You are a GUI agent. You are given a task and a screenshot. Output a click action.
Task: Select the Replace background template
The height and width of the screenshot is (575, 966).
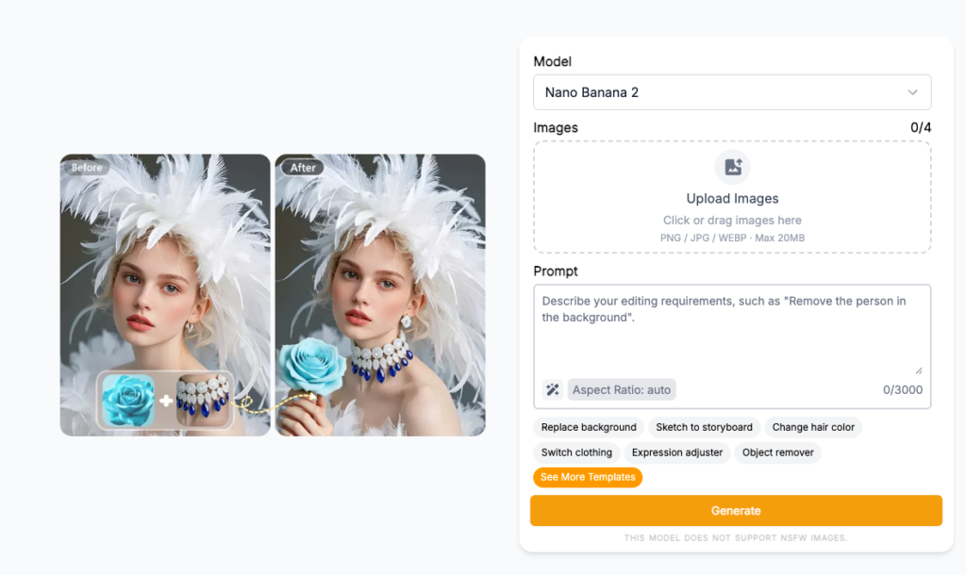click(589, 427)
